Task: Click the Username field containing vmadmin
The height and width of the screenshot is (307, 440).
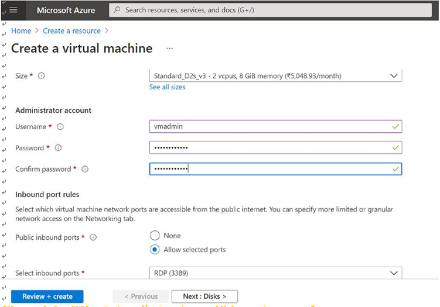Action: (x=275, y=126)
